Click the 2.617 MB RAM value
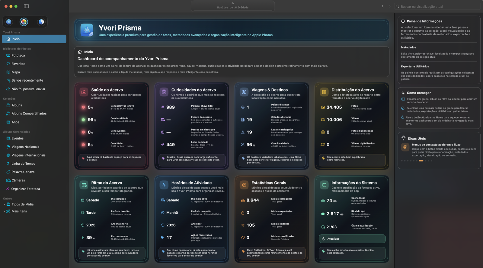This screenshot has width=483, height=268. pos(335,214)
